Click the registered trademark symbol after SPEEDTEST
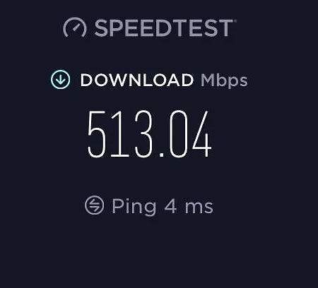 coord(235,21)
